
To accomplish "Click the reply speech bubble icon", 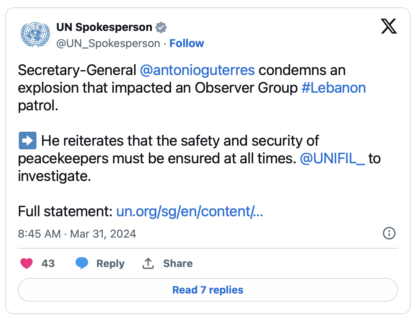I will [x=82, y=263].
